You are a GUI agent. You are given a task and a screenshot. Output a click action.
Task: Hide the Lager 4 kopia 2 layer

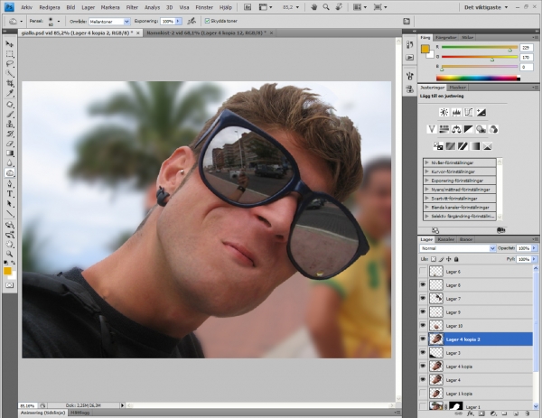coord(423,339)
